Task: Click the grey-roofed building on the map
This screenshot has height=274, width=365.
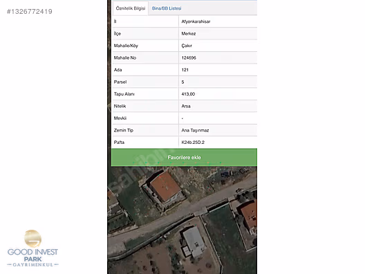Action: pos(194,241)
